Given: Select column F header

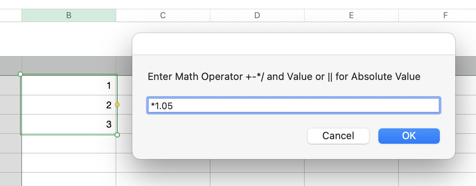Looking at the screenshot, I should [x=445, y=15].
